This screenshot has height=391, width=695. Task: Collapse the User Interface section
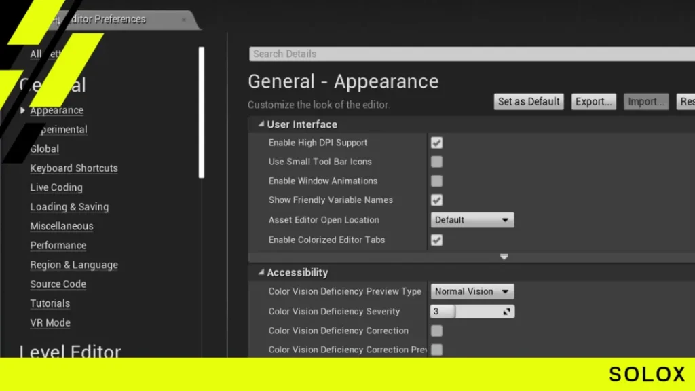[261, 124]
